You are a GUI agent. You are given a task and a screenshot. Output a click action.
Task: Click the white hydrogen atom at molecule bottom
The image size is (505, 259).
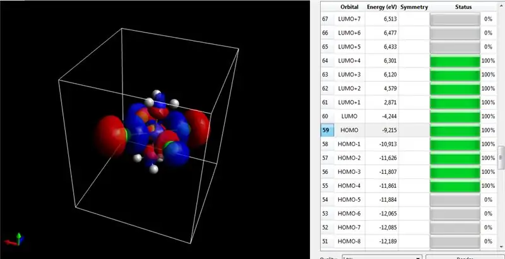coord(154,169)
